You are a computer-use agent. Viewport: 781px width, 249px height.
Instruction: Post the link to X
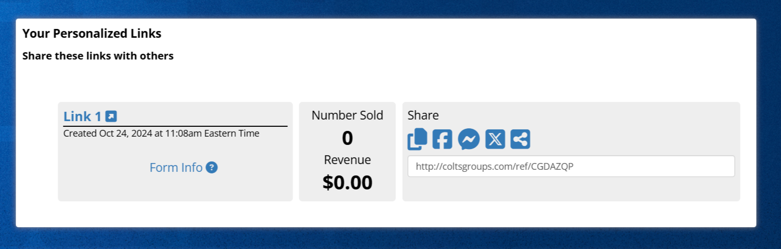[x=495, y=139]
